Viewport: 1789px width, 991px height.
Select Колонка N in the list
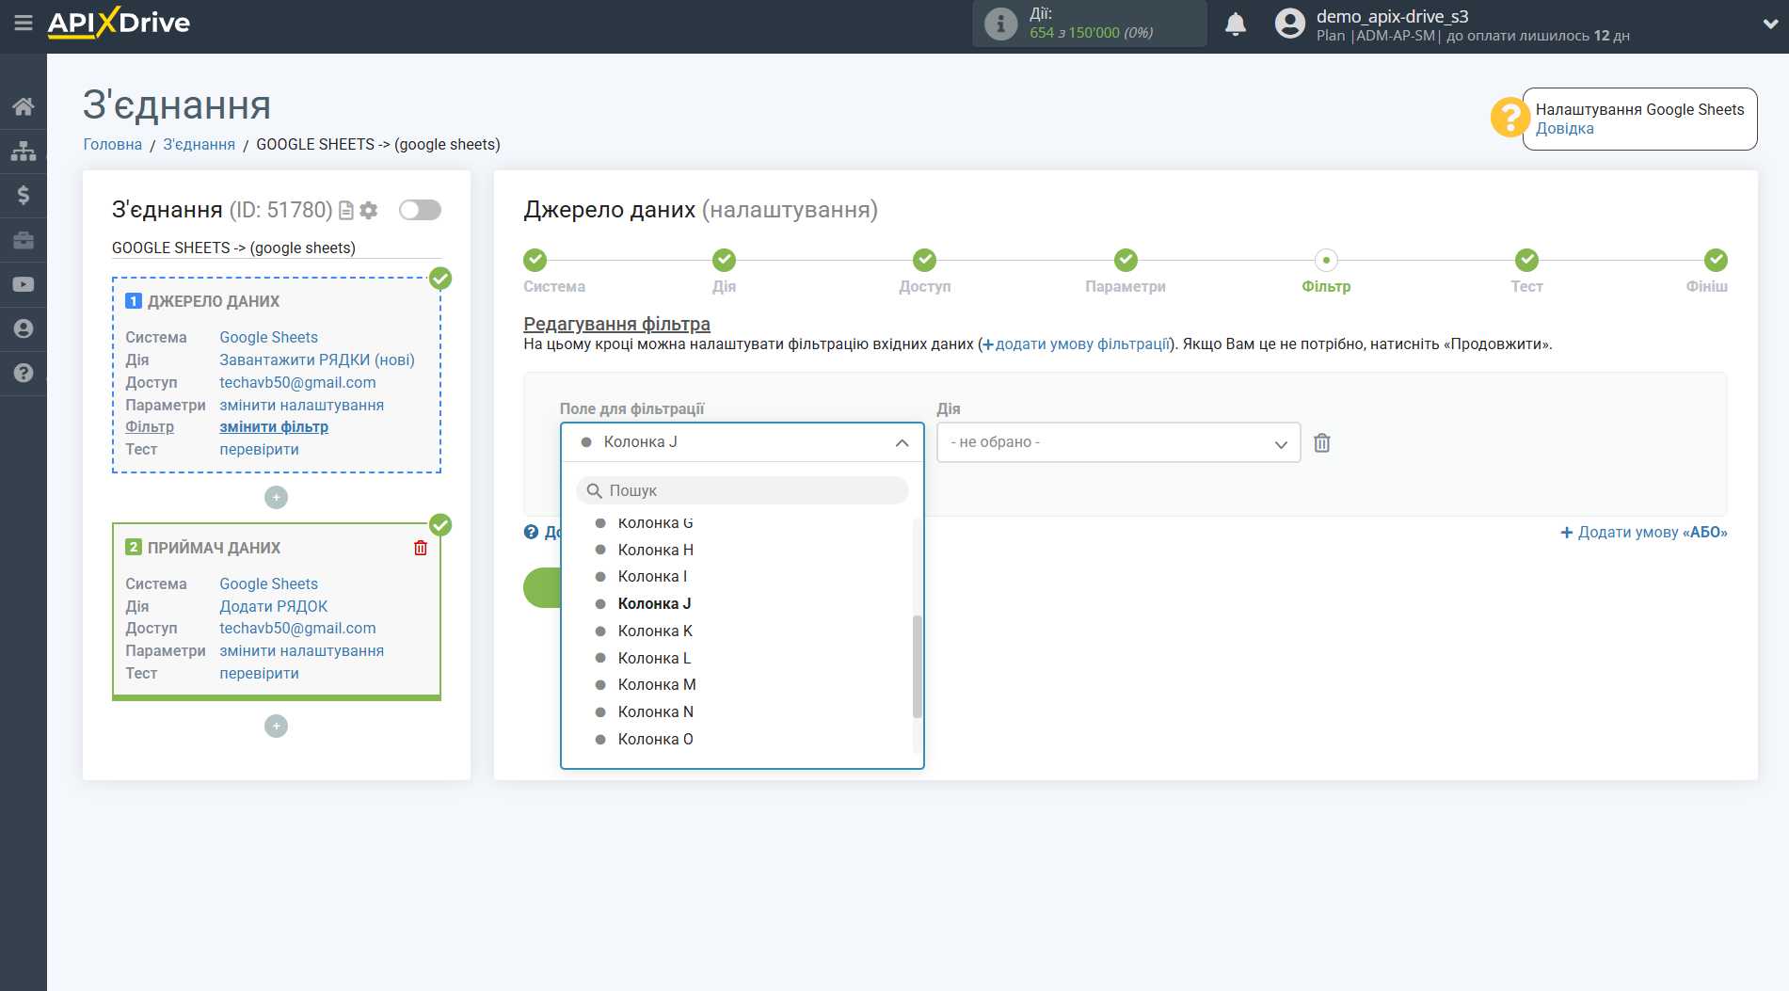[655, 712]
